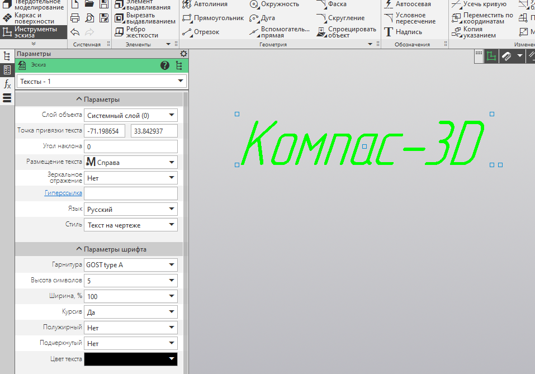Activate the Усечь кривую trim tool
Screen dimensions: 535x374
[x=479, y=4]
